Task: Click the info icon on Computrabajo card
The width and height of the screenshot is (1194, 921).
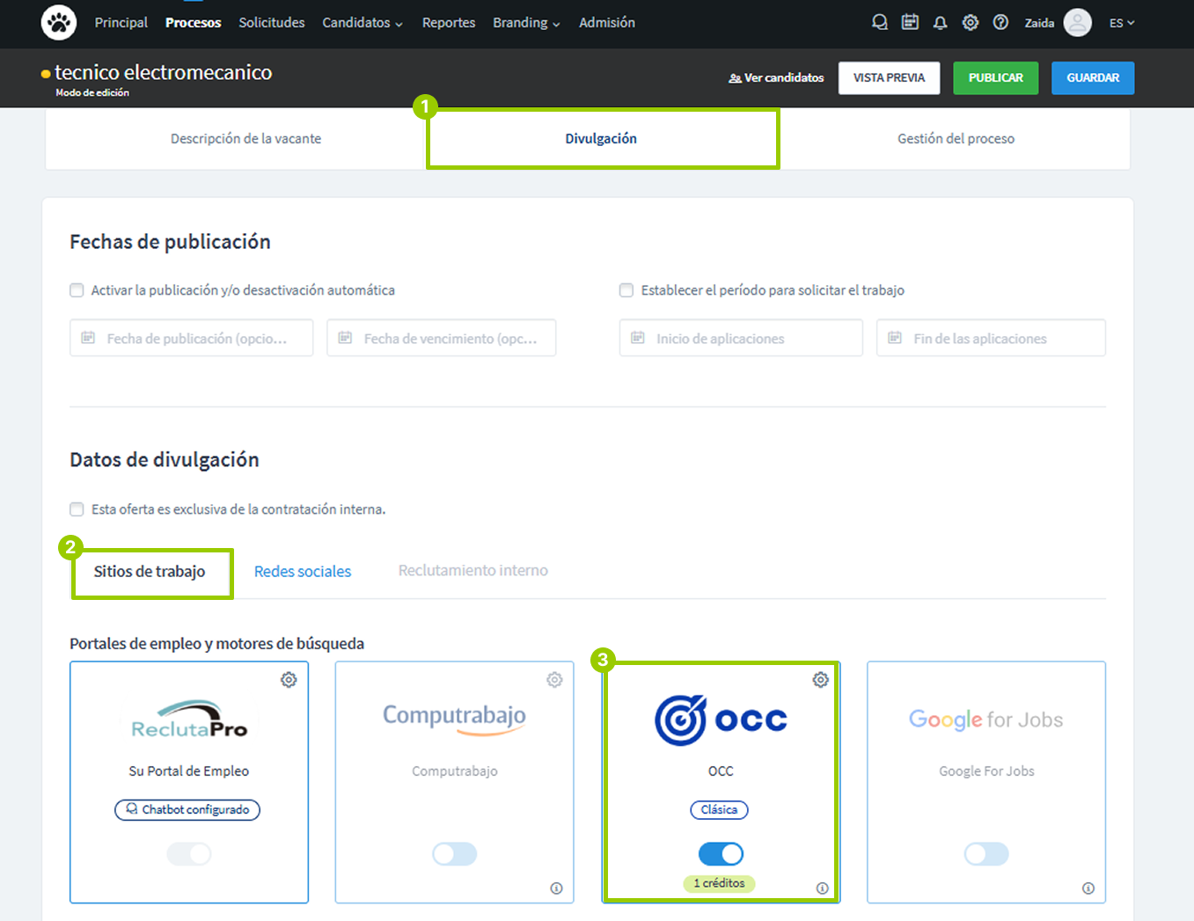Action: click(556, 888)
